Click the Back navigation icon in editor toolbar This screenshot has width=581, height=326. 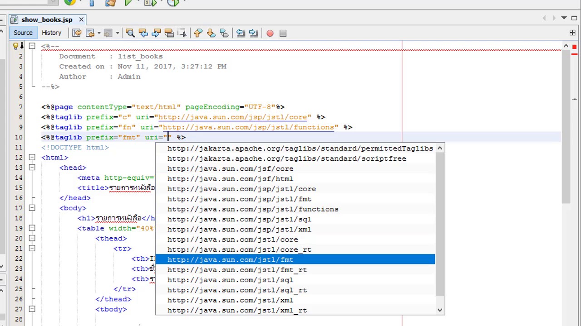(x=89, y=33)
